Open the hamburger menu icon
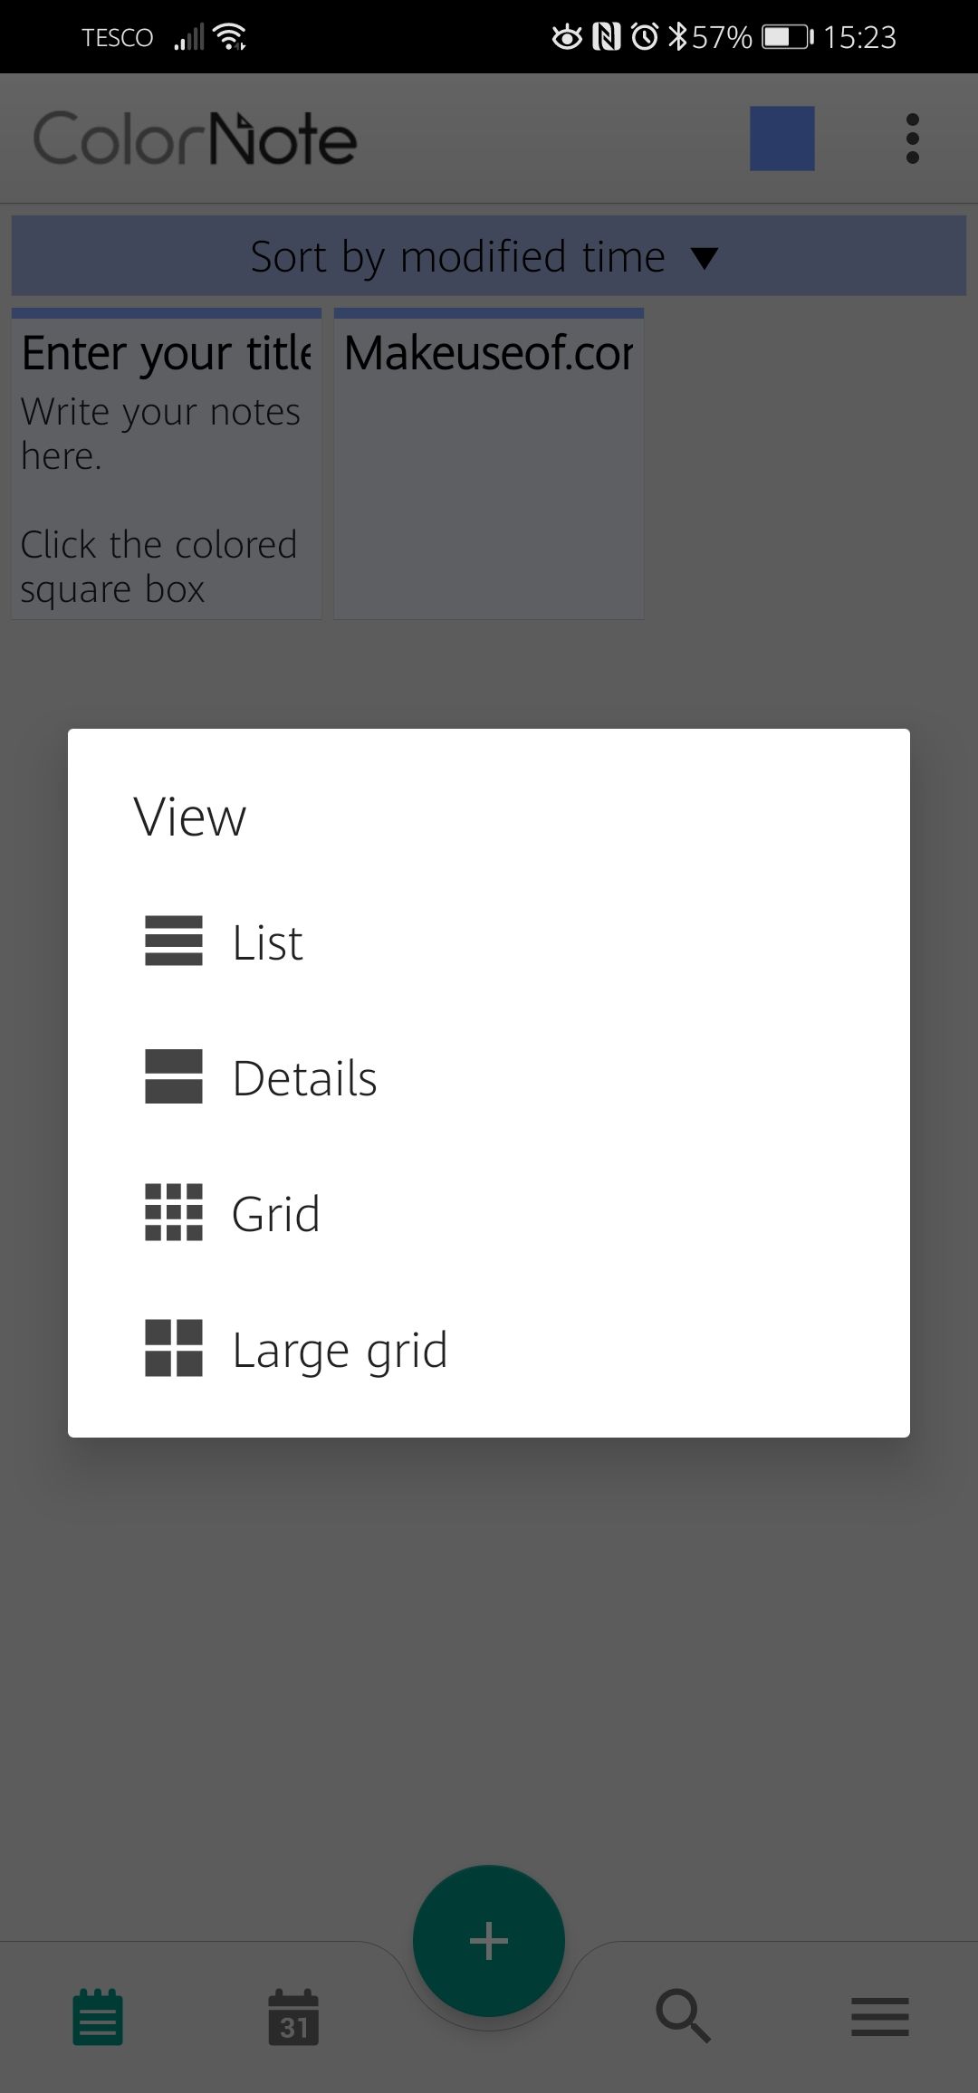This screenshot has height=2093, width=978. click(879, 2017)
